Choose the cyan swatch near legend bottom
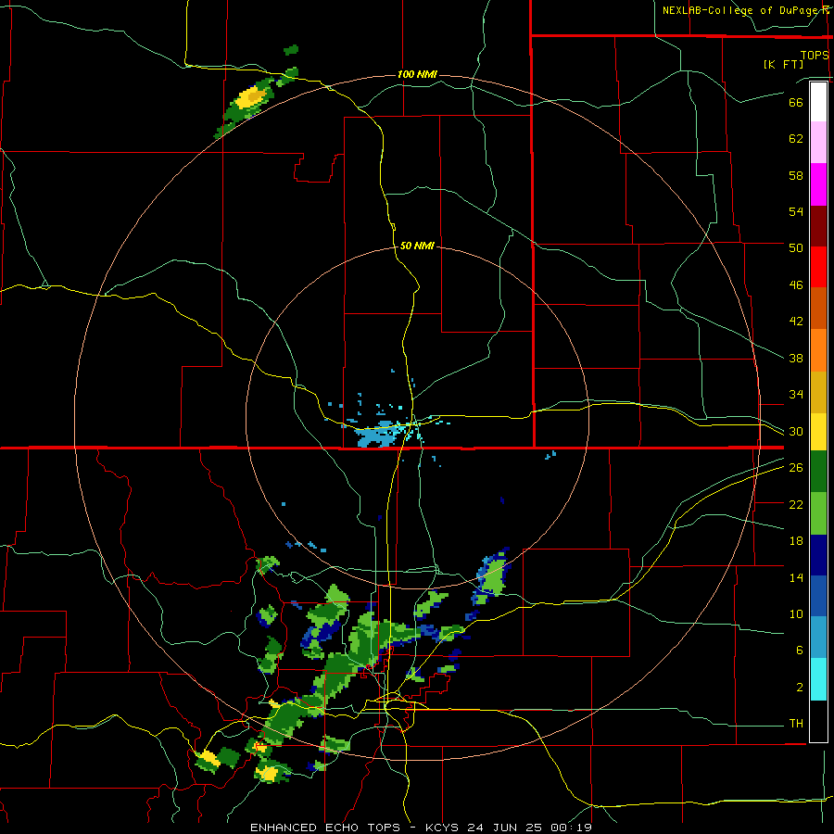This screenshot has height=834, width=834. [818, 679]
